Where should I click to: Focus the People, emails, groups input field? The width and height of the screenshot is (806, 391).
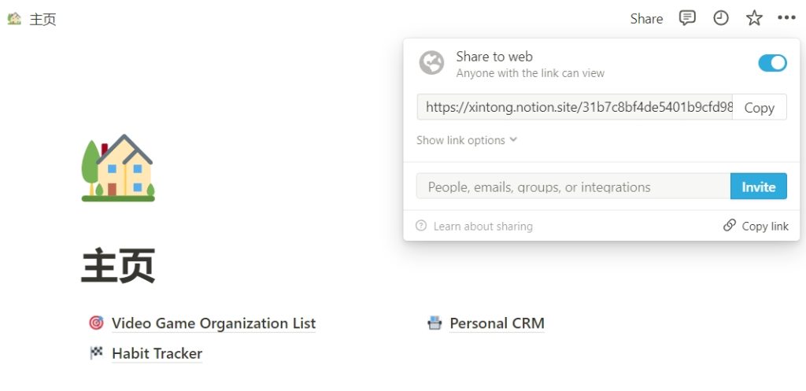(x=573, y=186)
